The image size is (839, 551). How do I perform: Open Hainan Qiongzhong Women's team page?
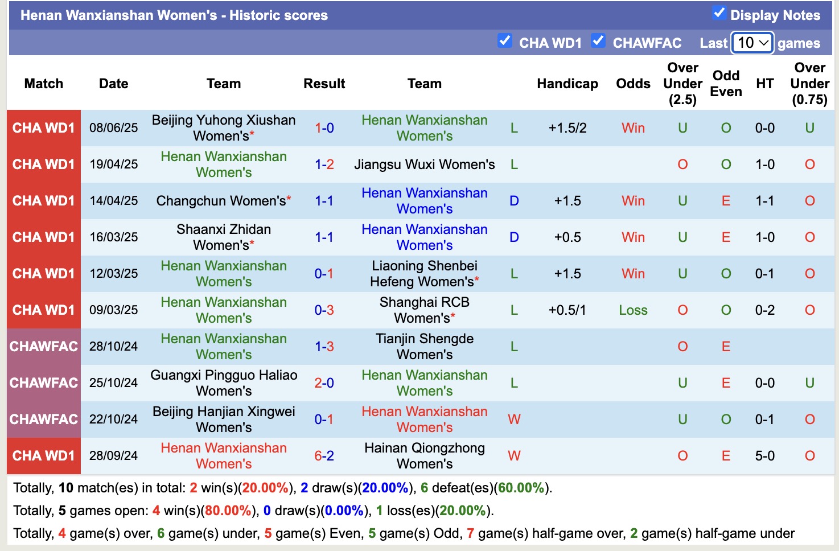[x=424, y=455]
